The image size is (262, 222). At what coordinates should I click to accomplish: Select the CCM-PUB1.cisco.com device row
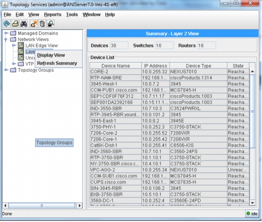[x=170, y=90]
